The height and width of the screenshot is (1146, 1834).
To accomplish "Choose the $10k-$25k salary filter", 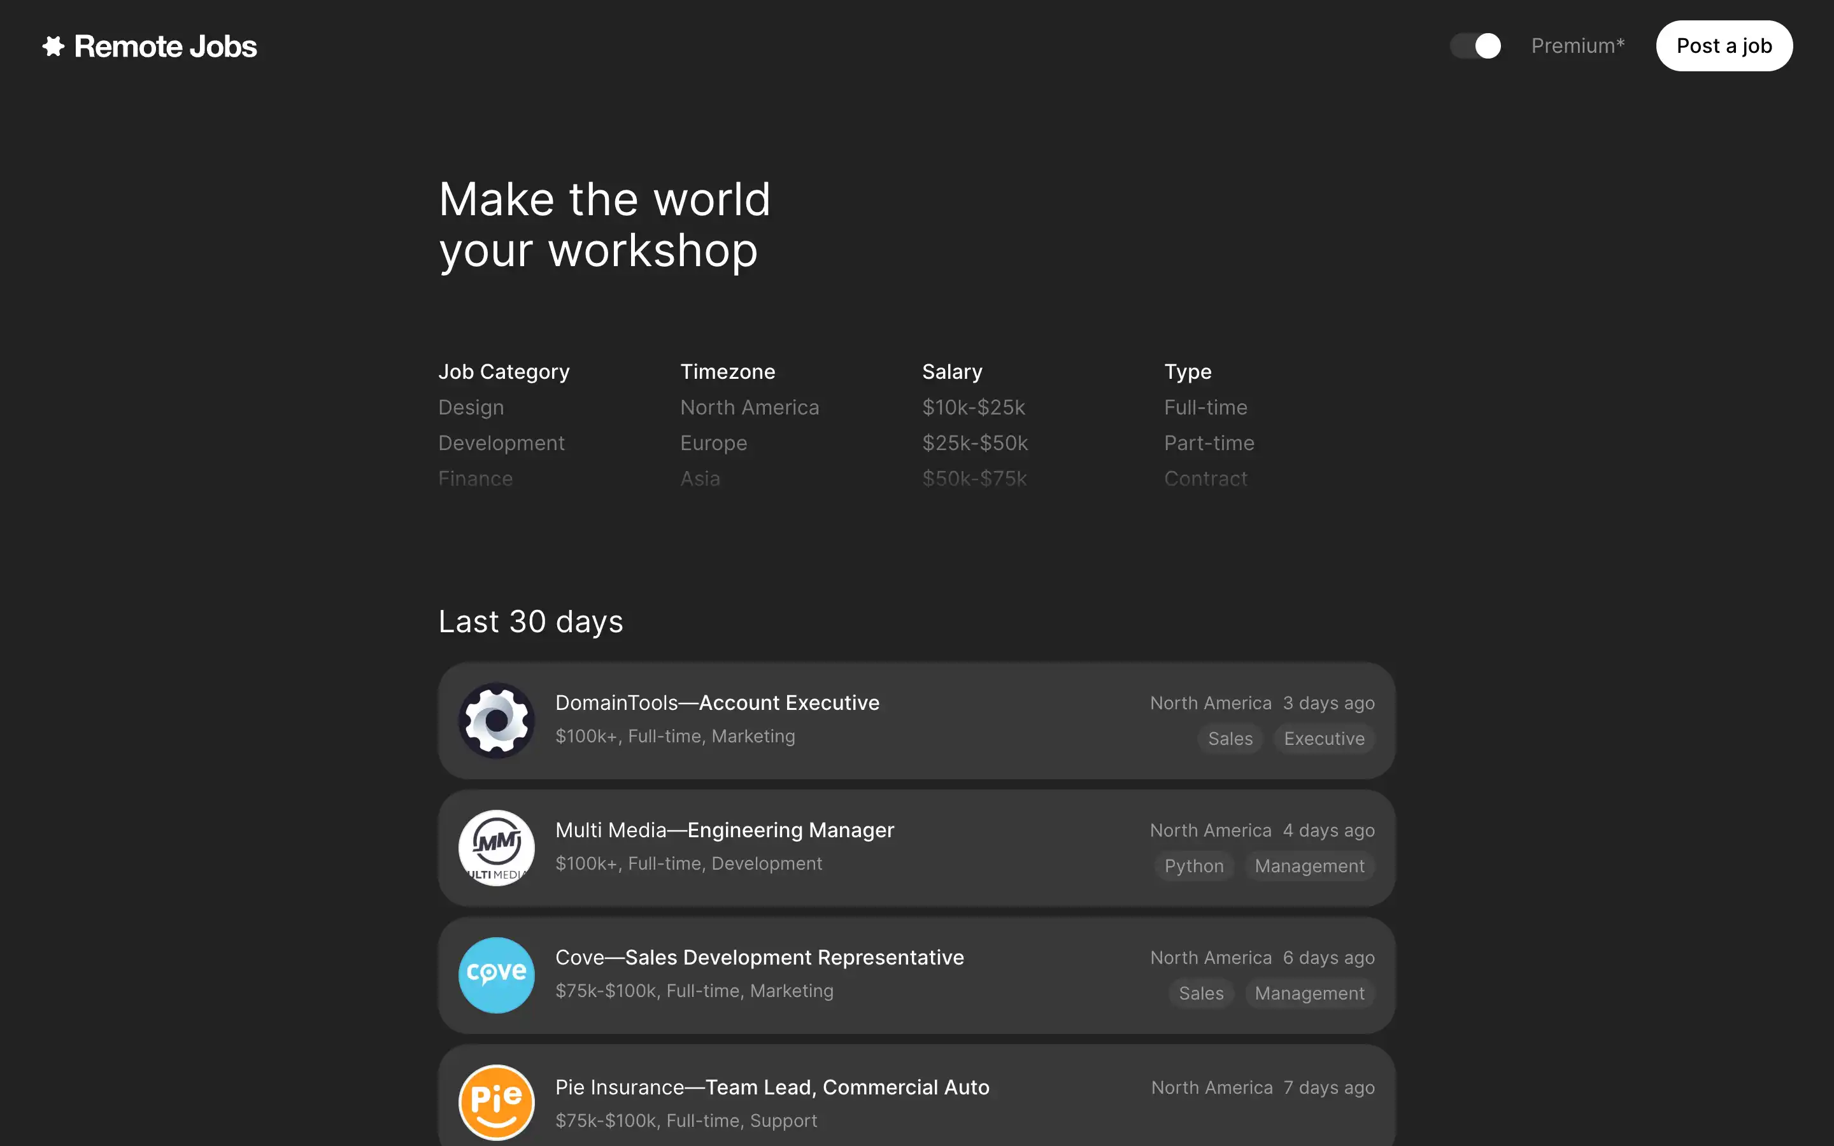I will [973, 407].
